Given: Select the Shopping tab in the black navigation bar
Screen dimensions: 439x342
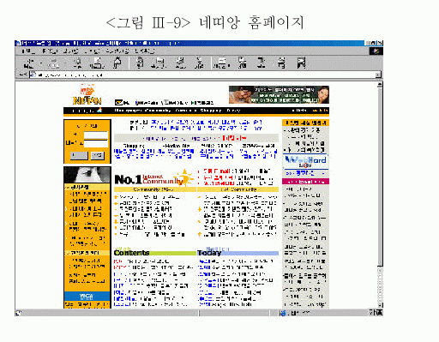Looking at the screenshot, I should (x=211, y=111).
